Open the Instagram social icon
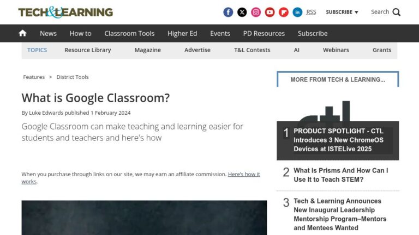The width and height of the screenshot is (419, 235). coord(256,13)
